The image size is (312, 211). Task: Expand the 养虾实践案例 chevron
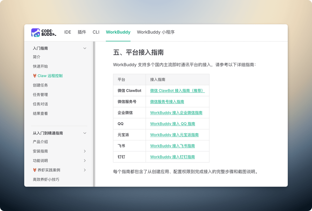click(84, 170)
